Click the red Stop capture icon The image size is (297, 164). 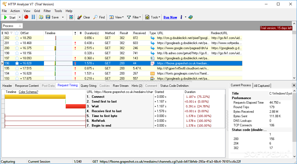pos(26,17)
